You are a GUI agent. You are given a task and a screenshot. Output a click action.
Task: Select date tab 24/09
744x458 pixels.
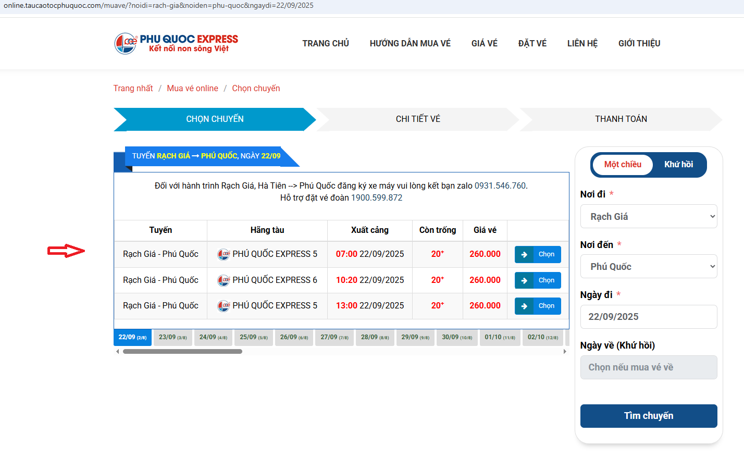click(213, 338)
